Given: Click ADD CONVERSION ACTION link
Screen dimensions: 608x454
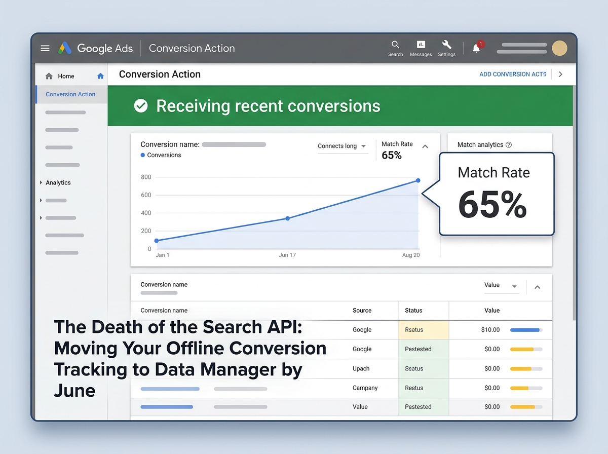Looking at the screenshot, I should [513, 74].
